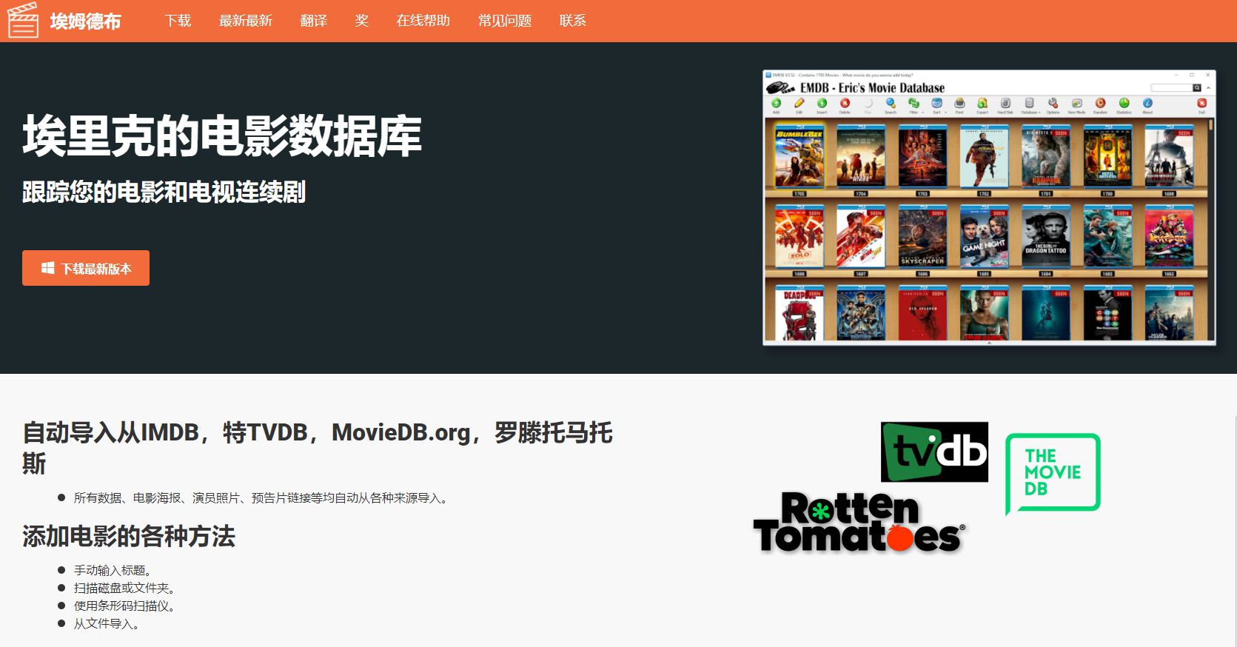Click the search magnifier button beside EMDB search box
Screen dimensions: 1237x647
pyautogui.click(x=1196, y=88)
